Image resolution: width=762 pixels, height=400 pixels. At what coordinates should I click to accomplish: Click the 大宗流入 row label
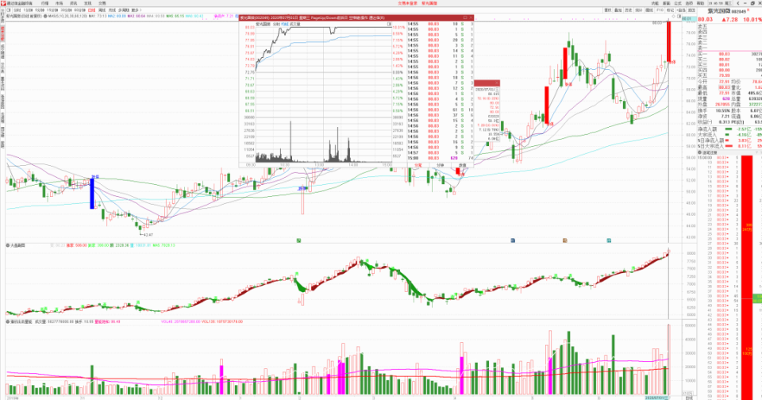pyautogui.click(x=707, y=135)
